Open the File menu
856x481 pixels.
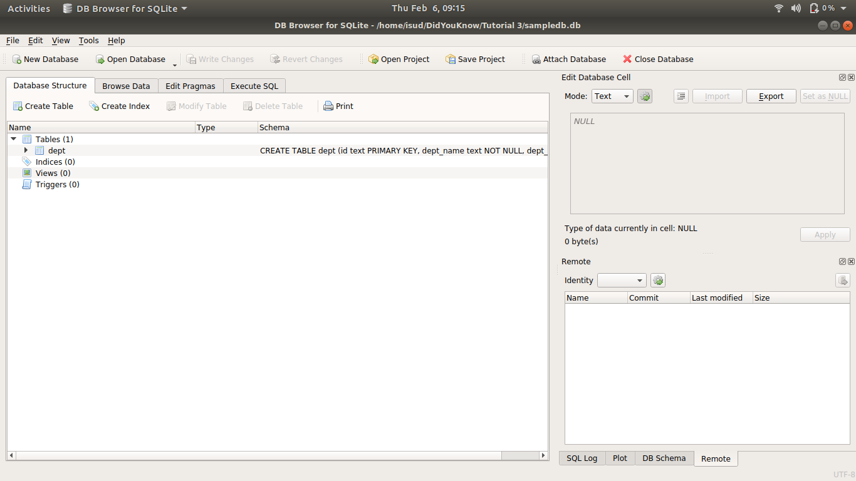click(13, 41)
